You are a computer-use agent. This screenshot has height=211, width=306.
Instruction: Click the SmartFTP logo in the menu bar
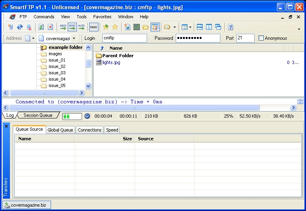point(12,17)
